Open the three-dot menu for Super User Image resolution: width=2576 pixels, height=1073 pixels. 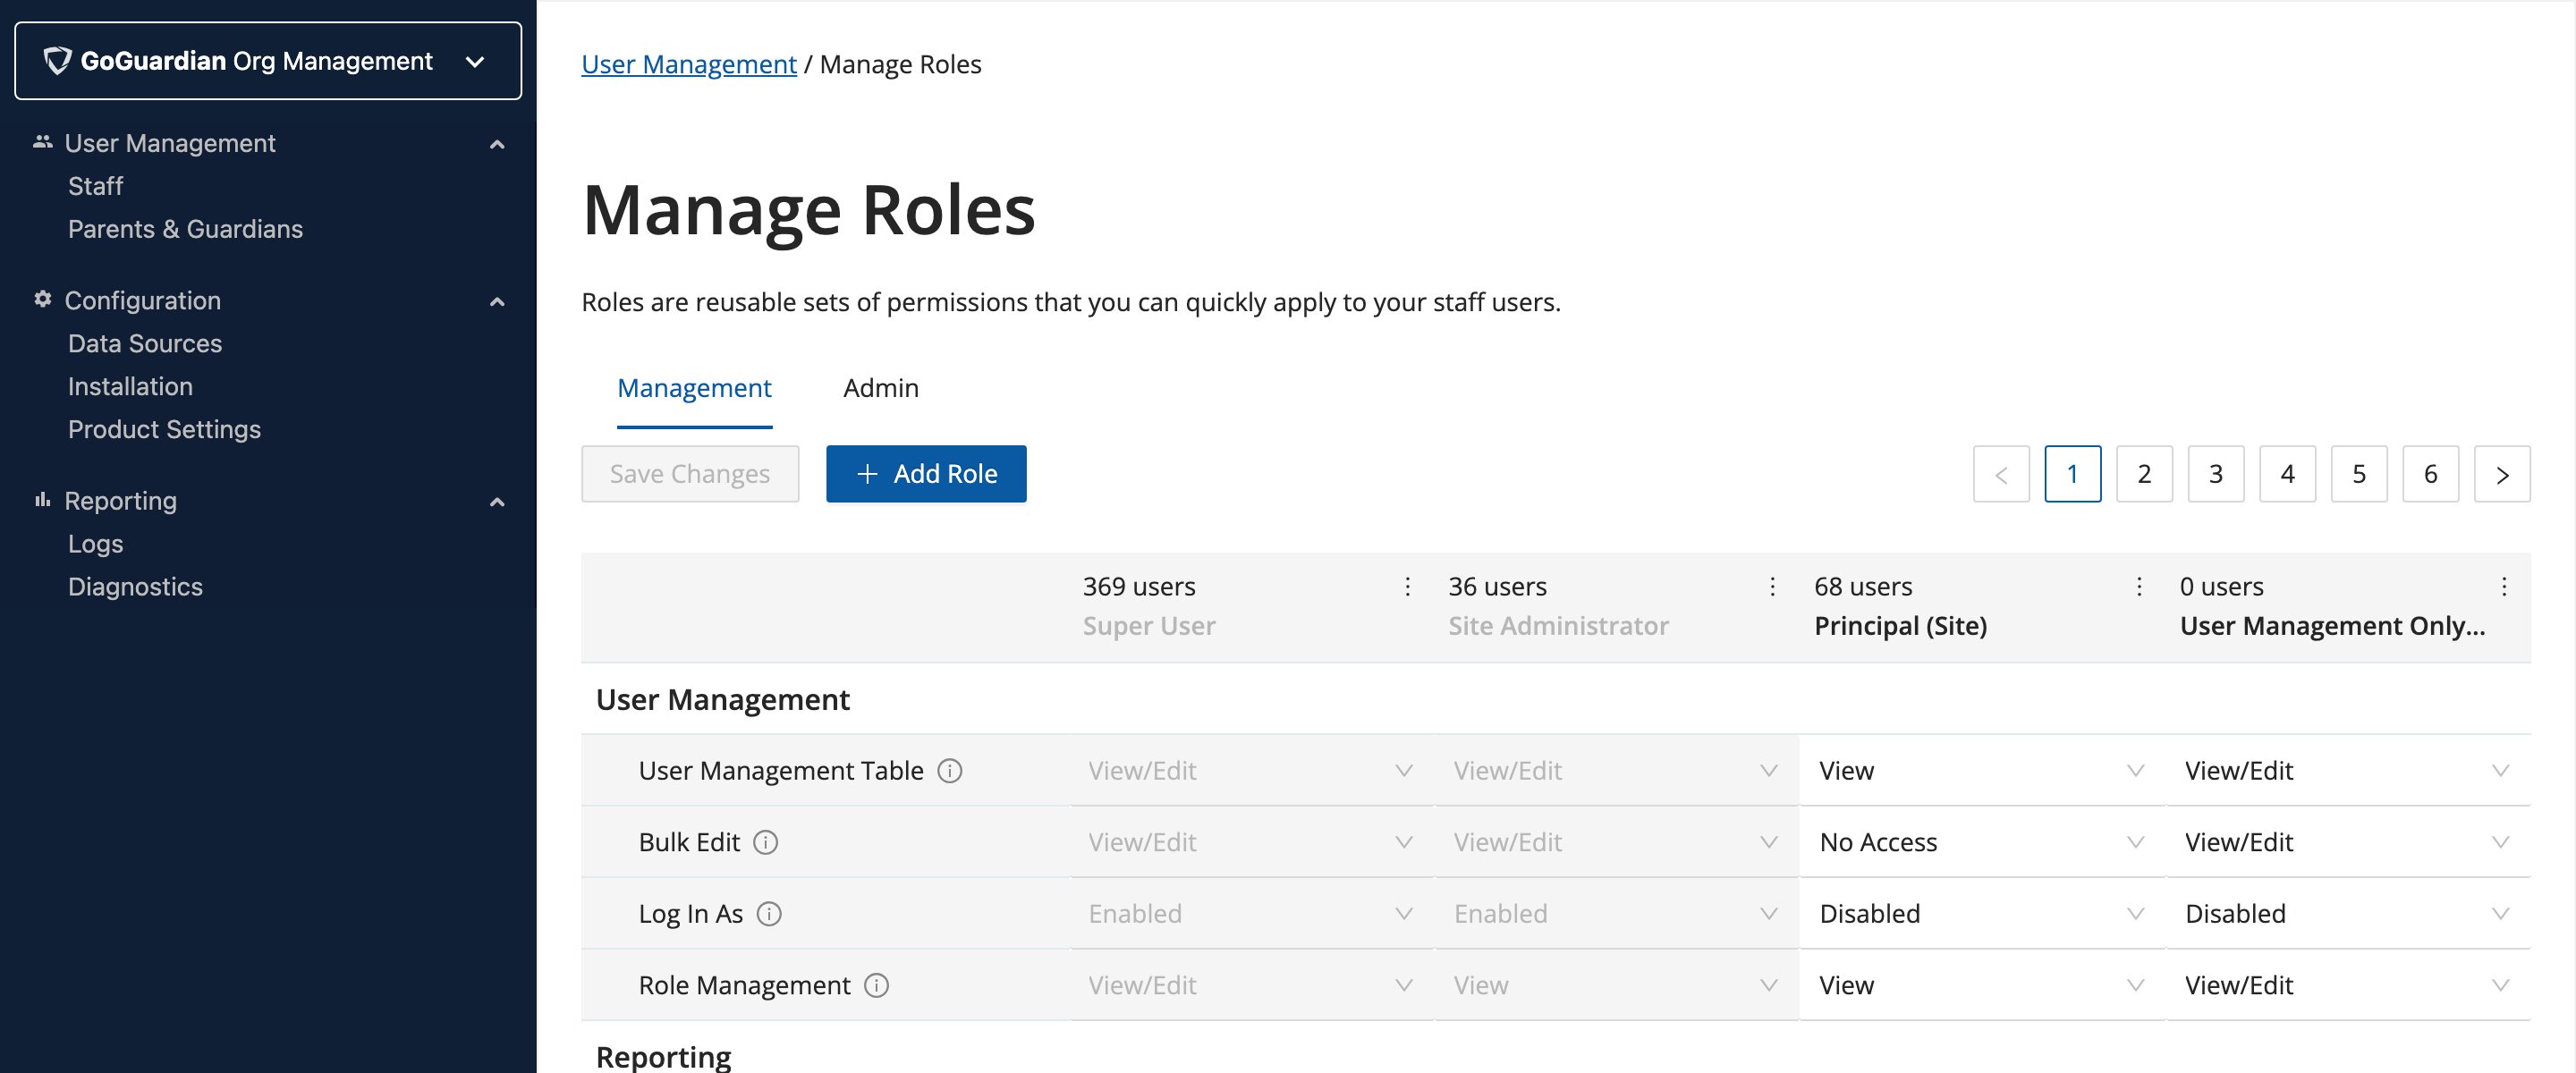tap(1407, 587)
